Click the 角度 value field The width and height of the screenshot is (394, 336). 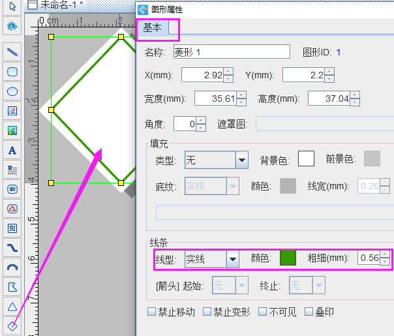(x=185, y=124)
